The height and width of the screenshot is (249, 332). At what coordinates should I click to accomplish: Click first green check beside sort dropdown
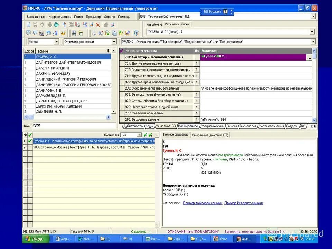145,135
